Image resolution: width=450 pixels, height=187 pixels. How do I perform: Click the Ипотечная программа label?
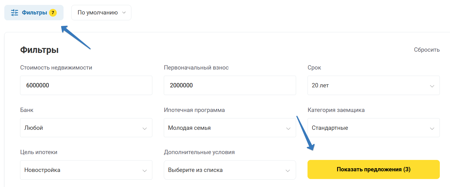click(194, 110)
